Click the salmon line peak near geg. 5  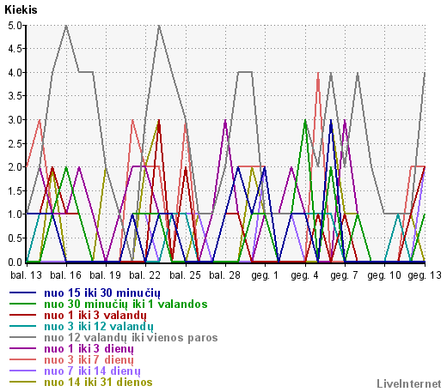click(x=318, y=73)
